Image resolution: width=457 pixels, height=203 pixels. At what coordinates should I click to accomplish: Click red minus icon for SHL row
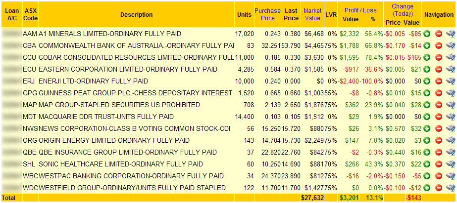tap(439, 164)
